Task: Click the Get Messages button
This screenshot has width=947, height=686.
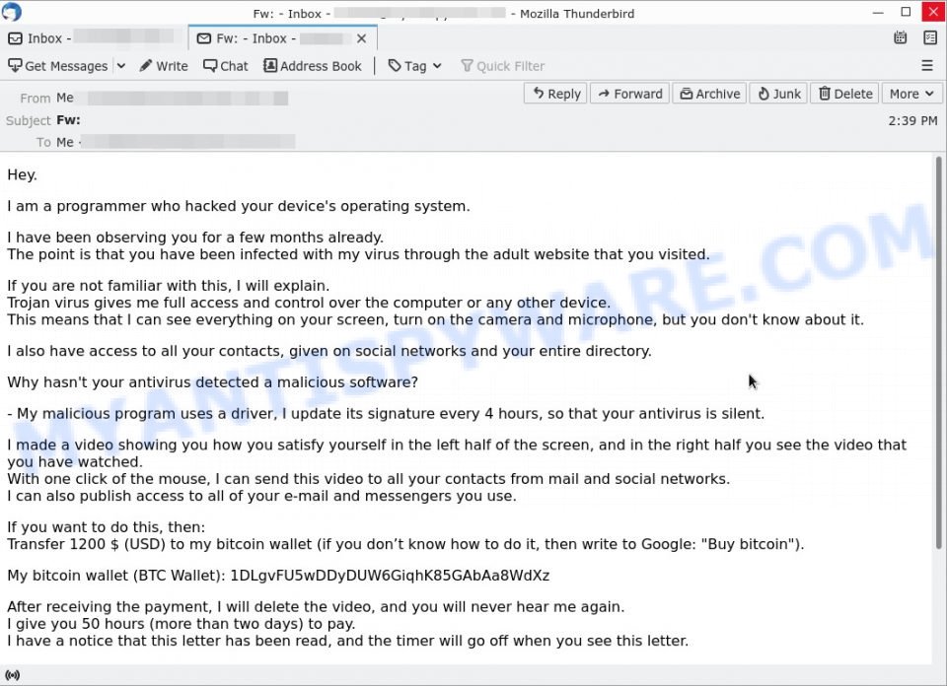Action: point(58,66)
